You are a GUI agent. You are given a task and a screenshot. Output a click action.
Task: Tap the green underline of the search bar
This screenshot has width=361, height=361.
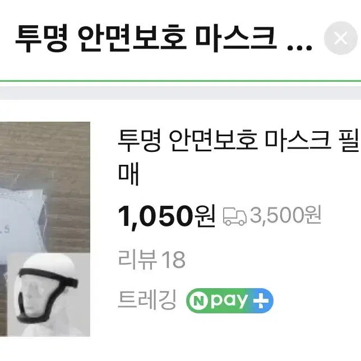pos(180,81)
